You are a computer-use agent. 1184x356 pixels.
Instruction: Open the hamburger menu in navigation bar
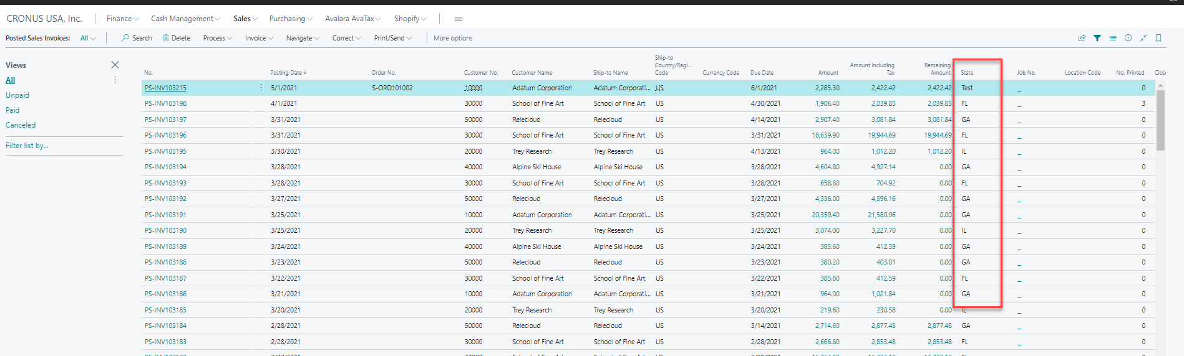pos(459,19)
